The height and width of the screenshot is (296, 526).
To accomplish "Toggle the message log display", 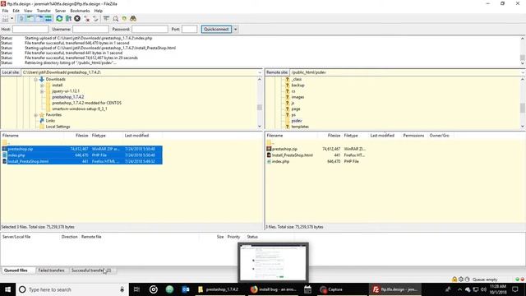I will (21, 18).
